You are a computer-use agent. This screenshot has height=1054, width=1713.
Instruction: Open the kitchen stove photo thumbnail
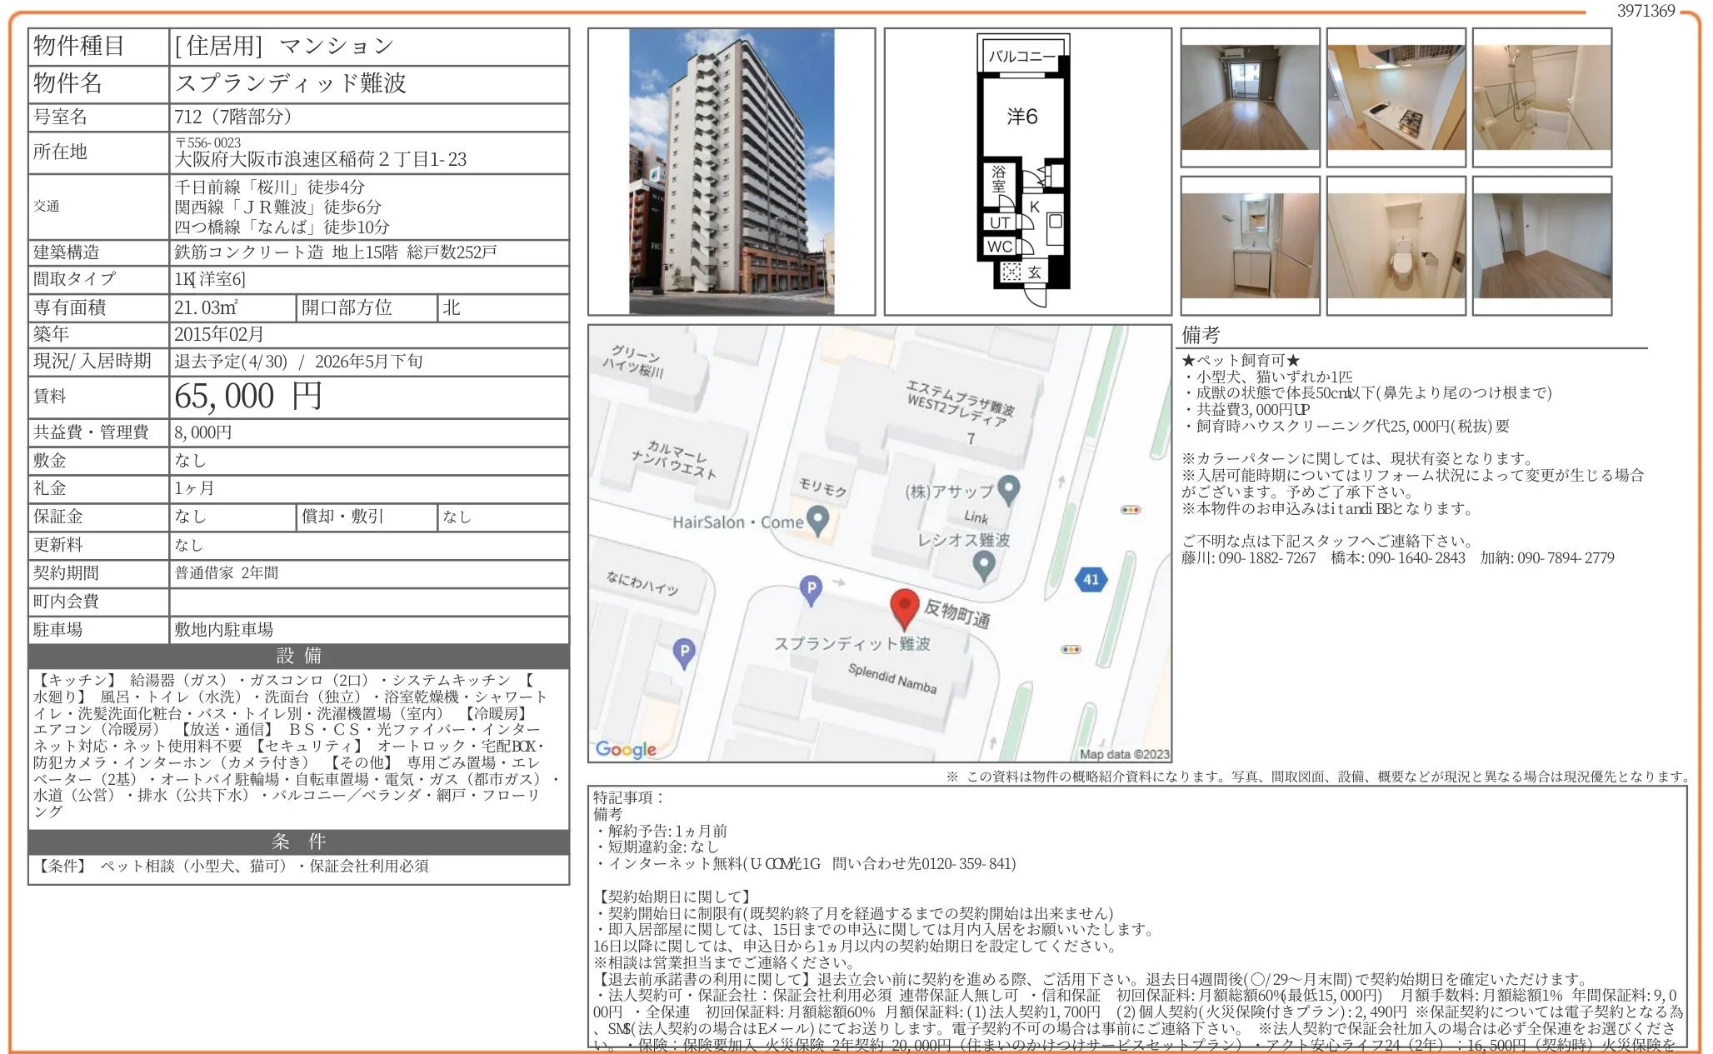coord(1396,97)
